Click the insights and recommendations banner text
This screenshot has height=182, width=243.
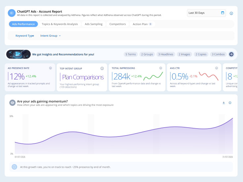pyautogui.click(x=63, y=54)
